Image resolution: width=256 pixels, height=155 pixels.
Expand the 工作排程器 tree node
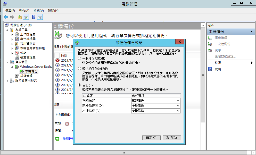pyautogui.click(x=12, y=35)
